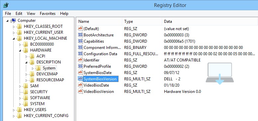Click the string icon beside VideoBiosVersion
The image size is (258, 121).
coord(80,91)
